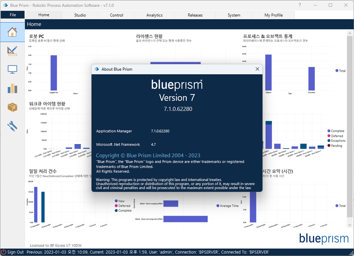Click the Complete legend swatch of the work queue chart
Viewport: 354px width, 256px height.
coord(329,131)
